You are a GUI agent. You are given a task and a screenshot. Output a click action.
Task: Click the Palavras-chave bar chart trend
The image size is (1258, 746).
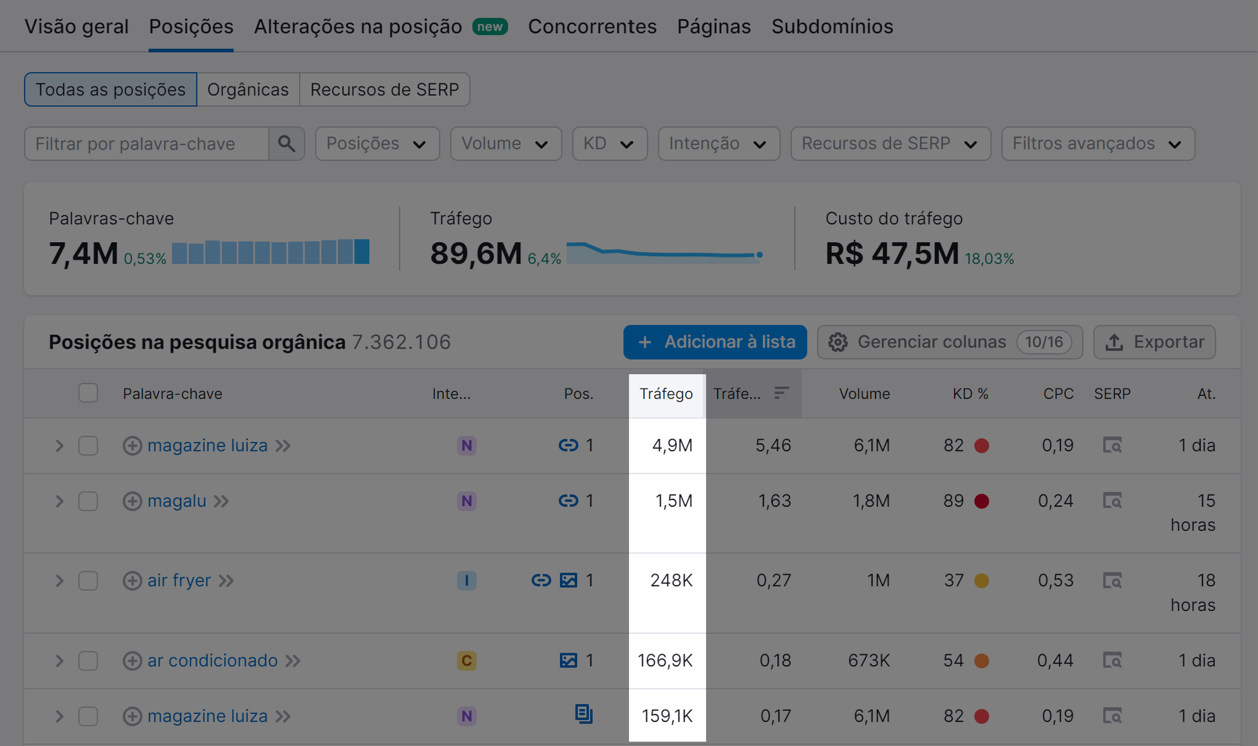[270, 252]
